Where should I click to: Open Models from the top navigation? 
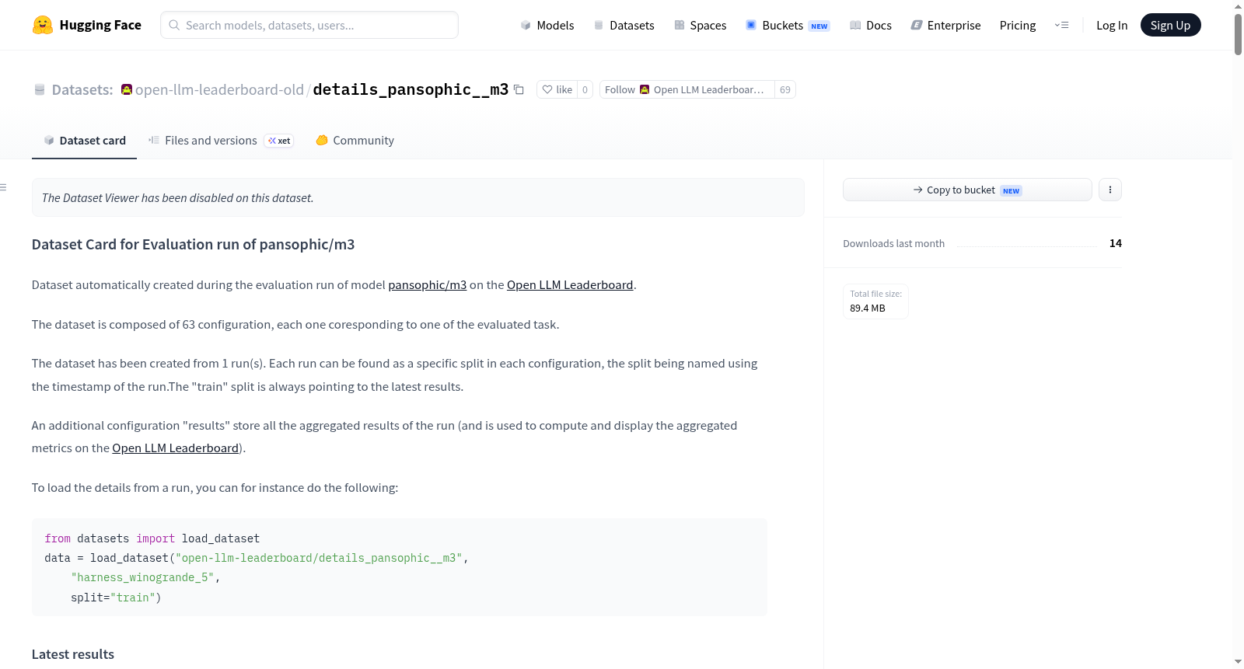point(547,26)
